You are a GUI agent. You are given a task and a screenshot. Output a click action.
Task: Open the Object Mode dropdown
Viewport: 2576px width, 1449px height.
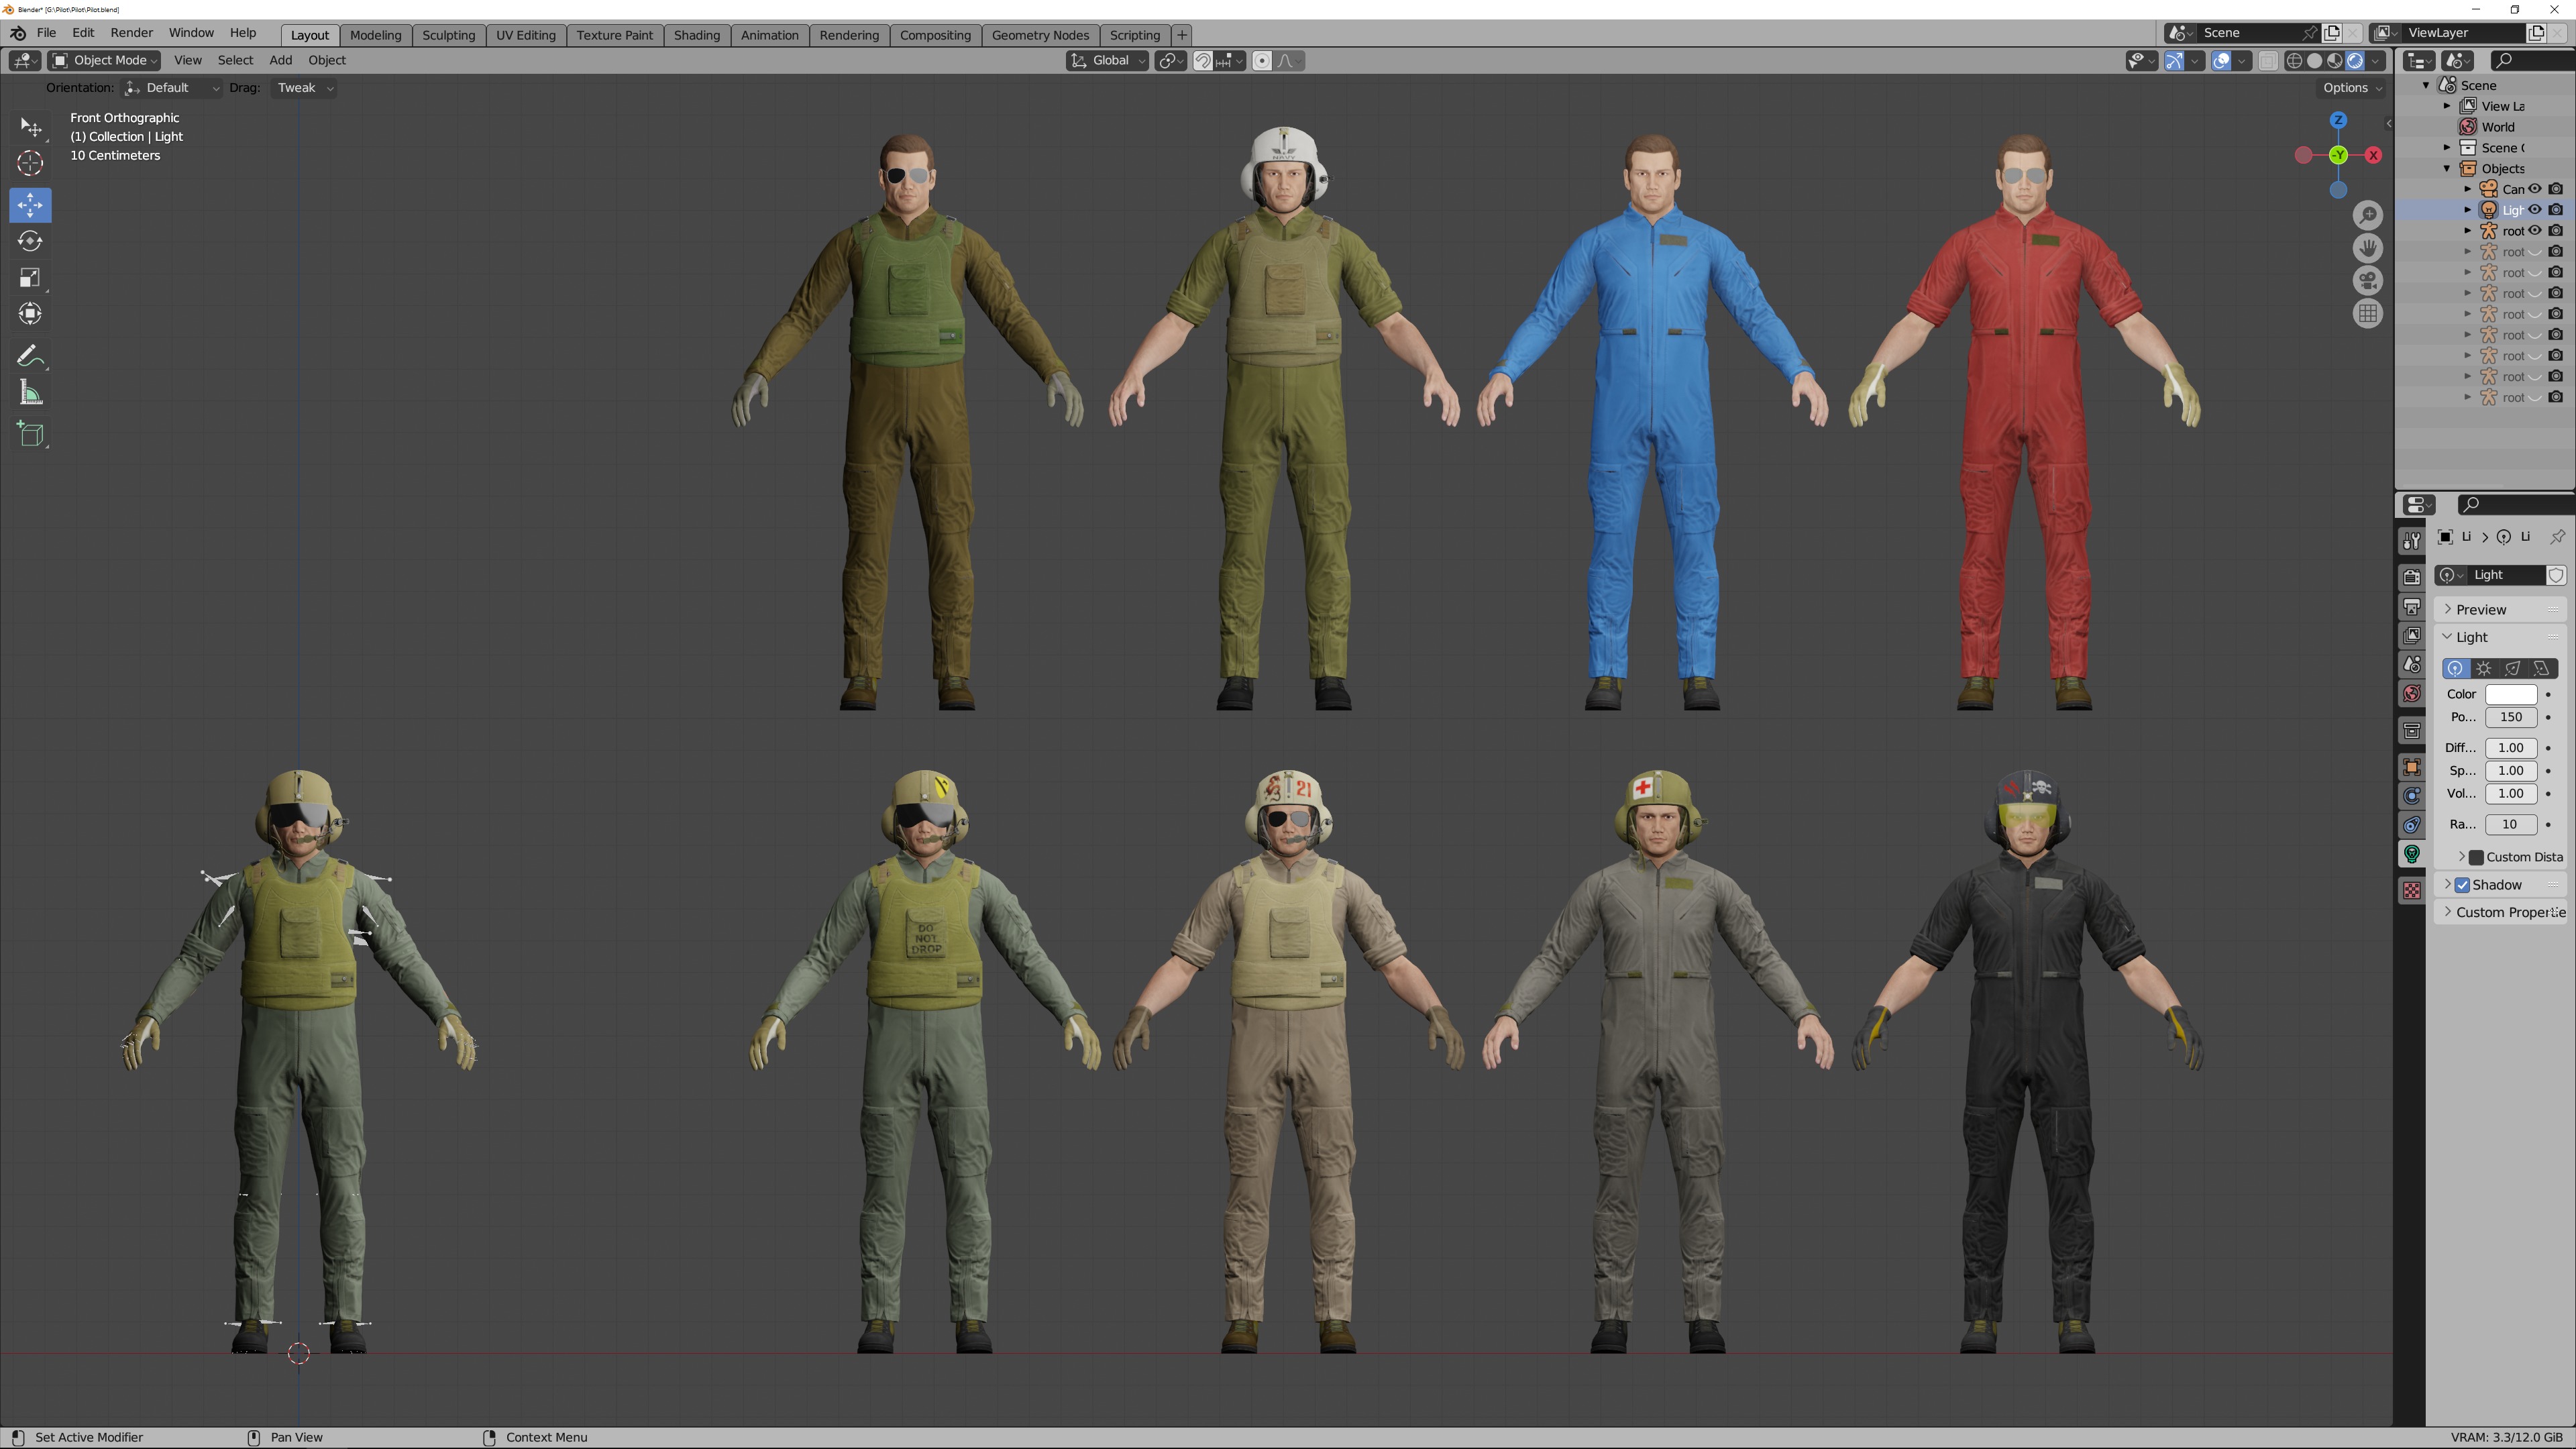pyautogui.click(x=104, y=61)
